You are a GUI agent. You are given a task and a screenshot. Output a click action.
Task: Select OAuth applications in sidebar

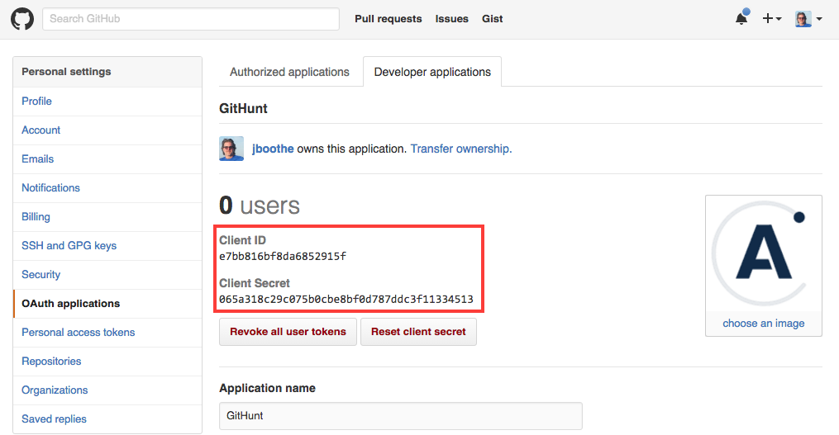click(107, 303)
